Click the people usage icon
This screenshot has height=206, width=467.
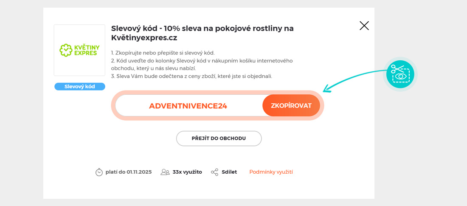tap(165, 172)
